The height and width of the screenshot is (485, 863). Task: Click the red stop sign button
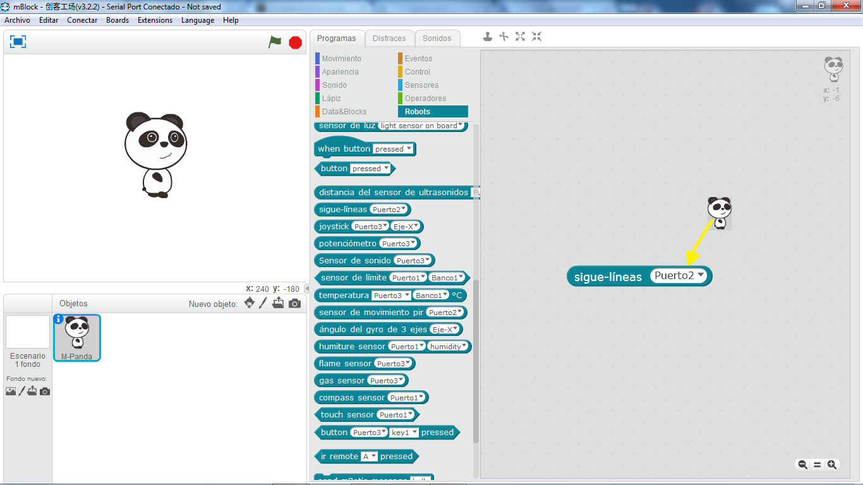[295, 42]
